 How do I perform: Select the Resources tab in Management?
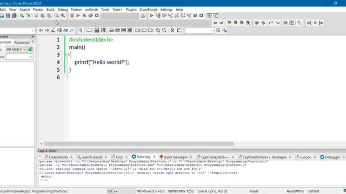coord(22,42)
